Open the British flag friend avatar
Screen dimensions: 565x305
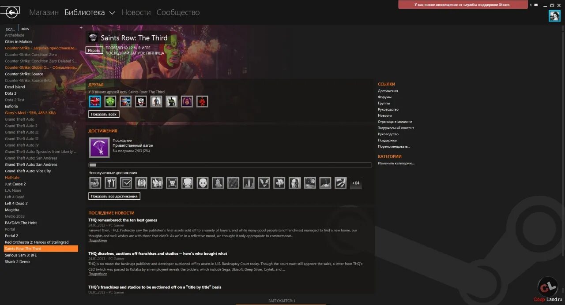95,102
